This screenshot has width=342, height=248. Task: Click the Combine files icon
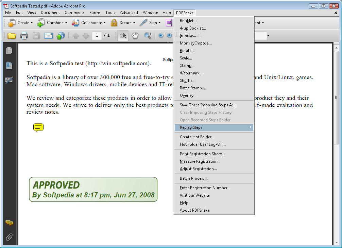click(x=41, y=23)
